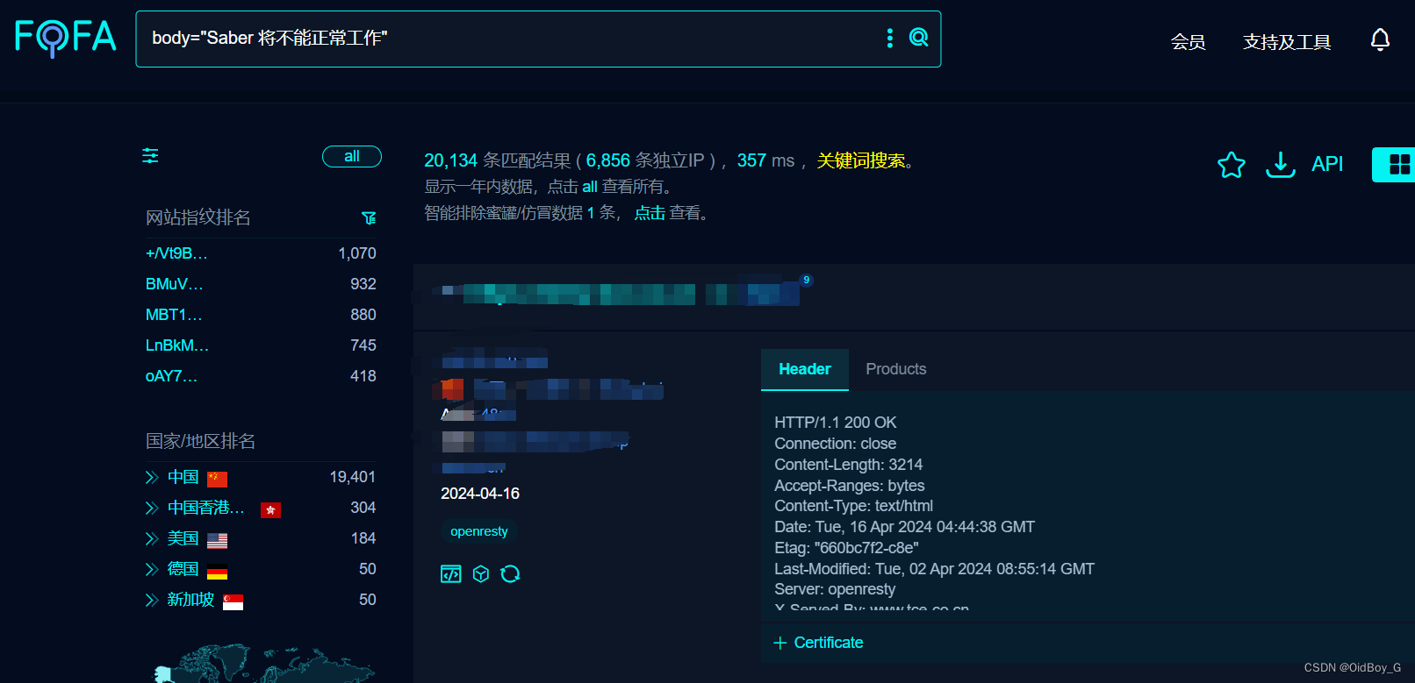The image size is (1415, 683).
Task: Expand the Certificate section
Action: 818,643
